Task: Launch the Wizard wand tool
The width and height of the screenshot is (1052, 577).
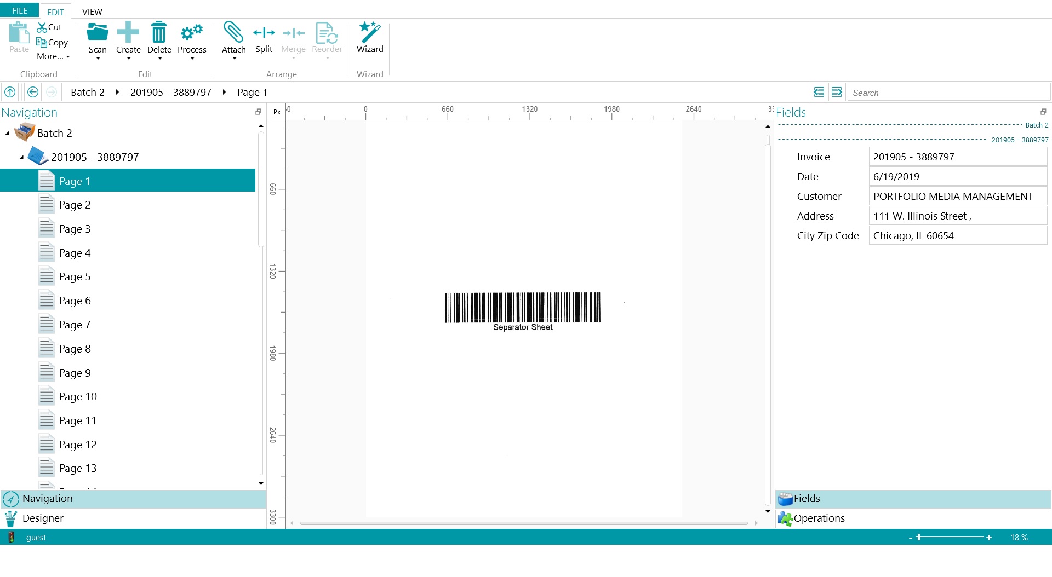Action: tap(370, 32)
